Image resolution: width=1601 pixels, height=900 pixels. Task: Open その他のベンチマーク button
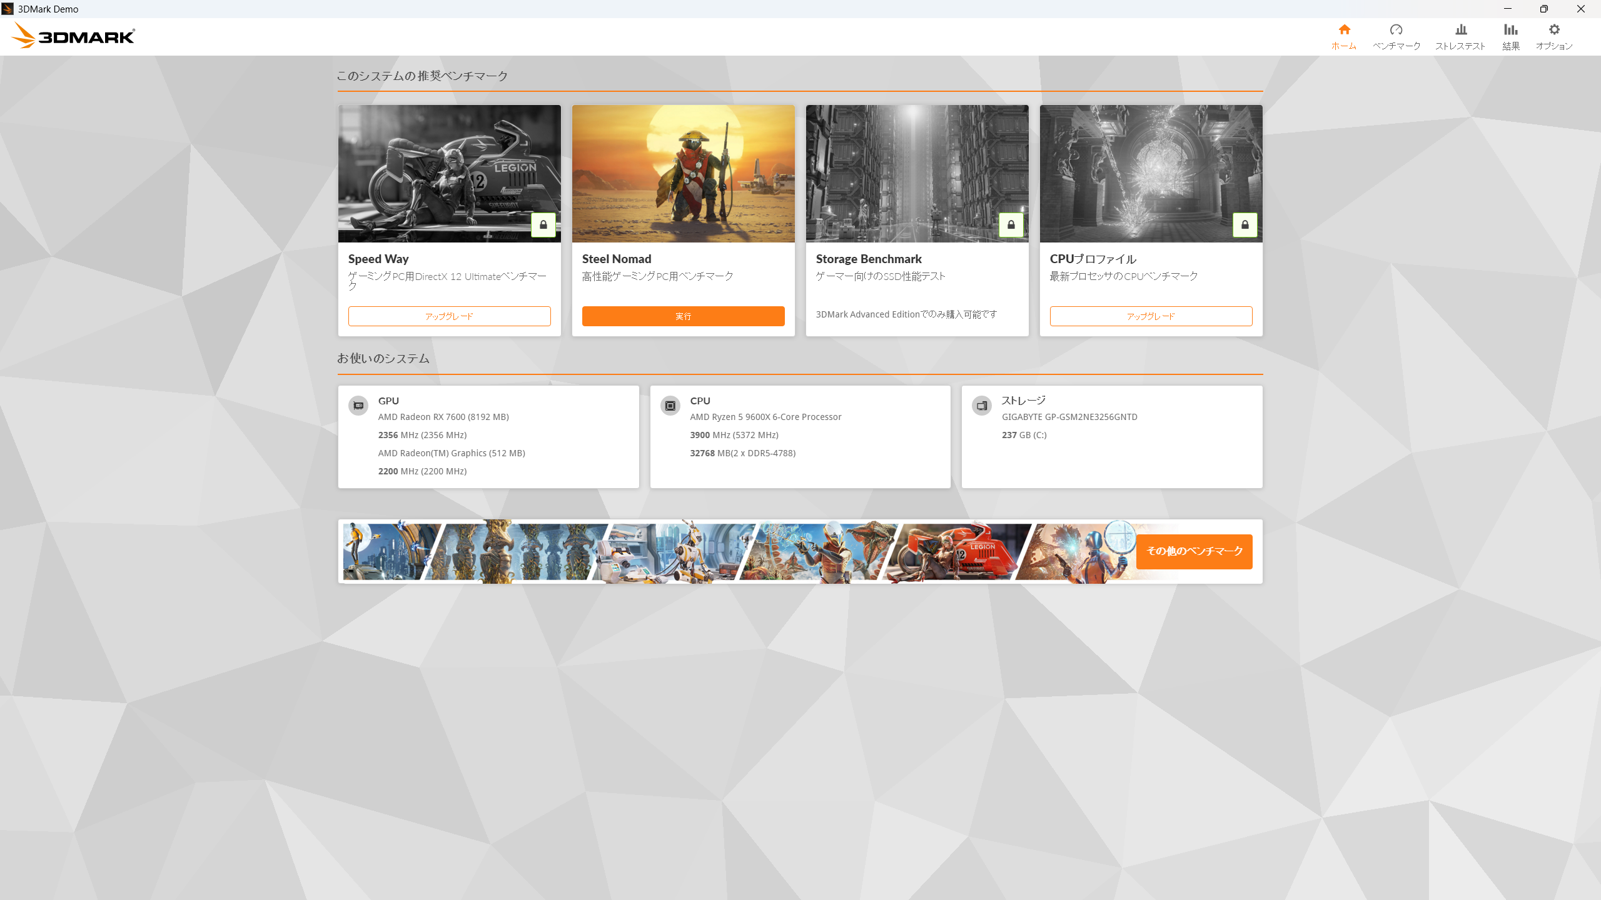1194,551
